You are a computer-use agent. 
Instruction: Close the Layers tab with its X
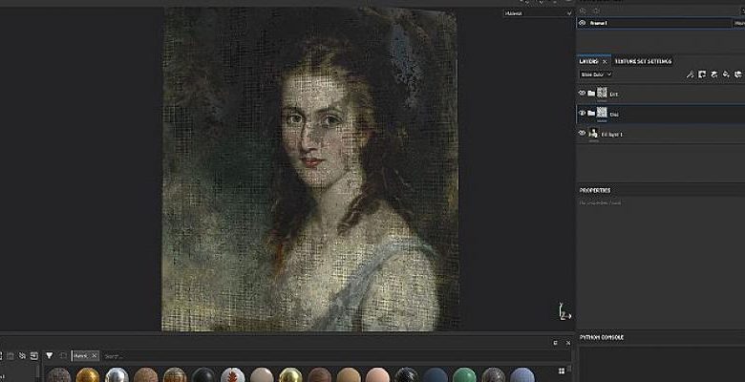coord(605,62)
